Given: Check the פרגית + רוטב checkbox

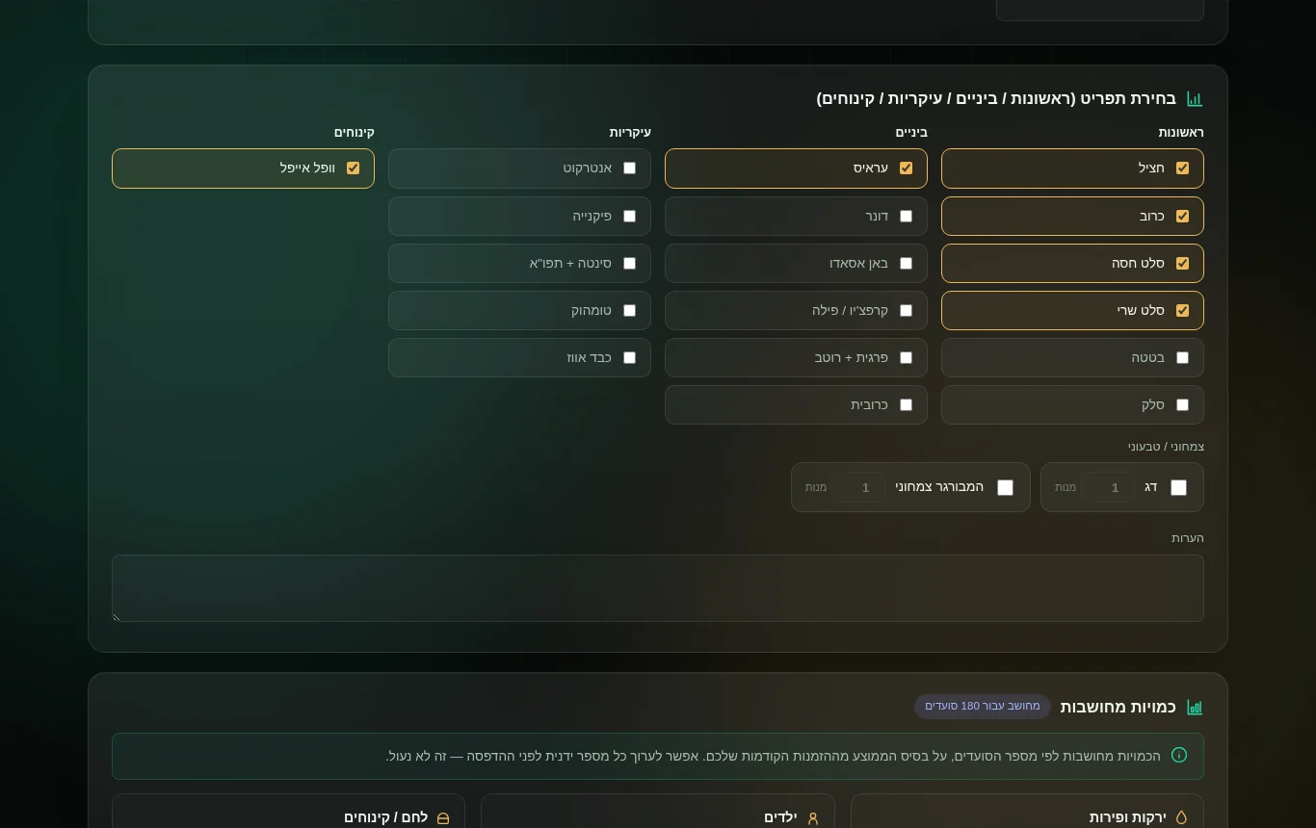Looking at the screenshot, I should (x=906, y=358).
